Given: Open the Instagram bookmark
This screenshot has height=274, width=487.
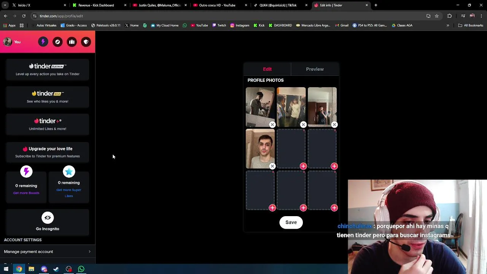Looking at the screenshot, I should [240, 25].
